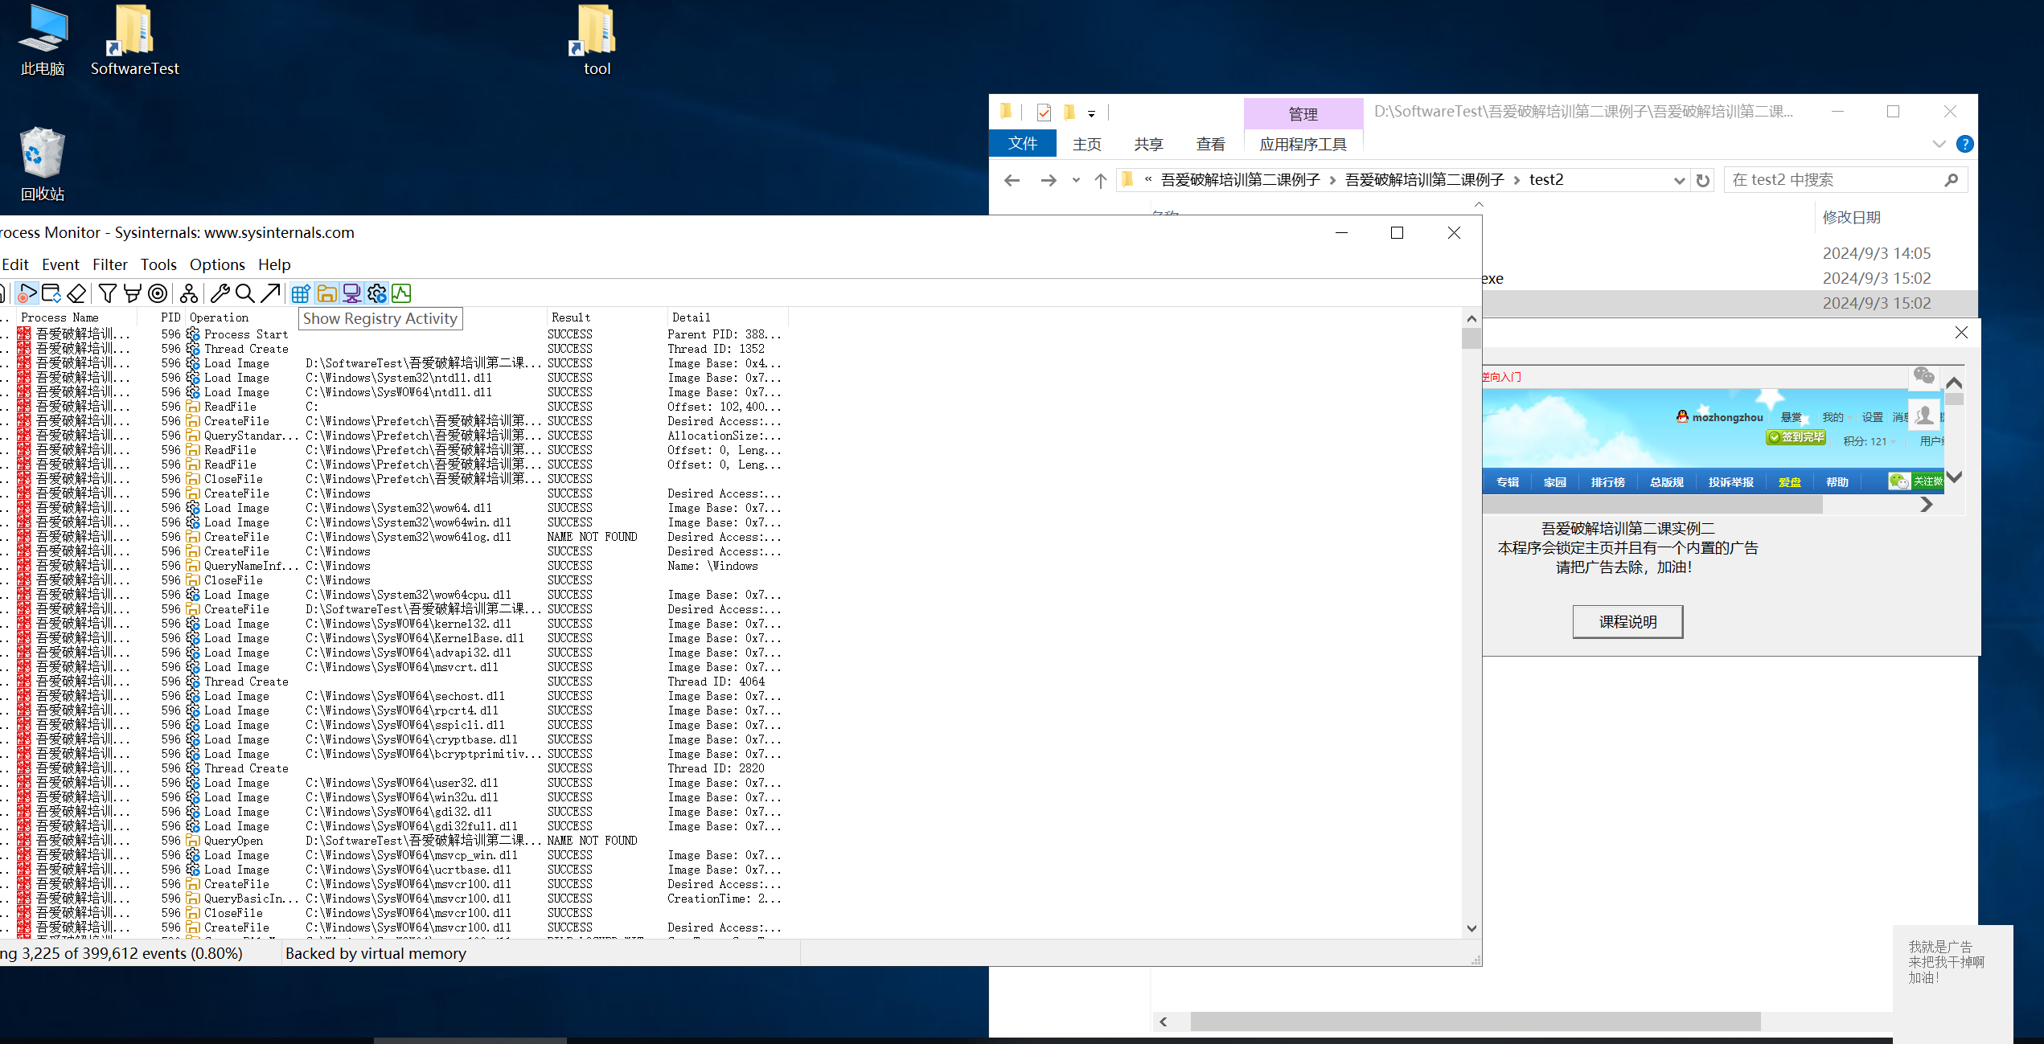The width and height of the screenshot is (2044, 1044).
Task: Expand the 我的 dropdown in the embedded page
Action: 1837,417
